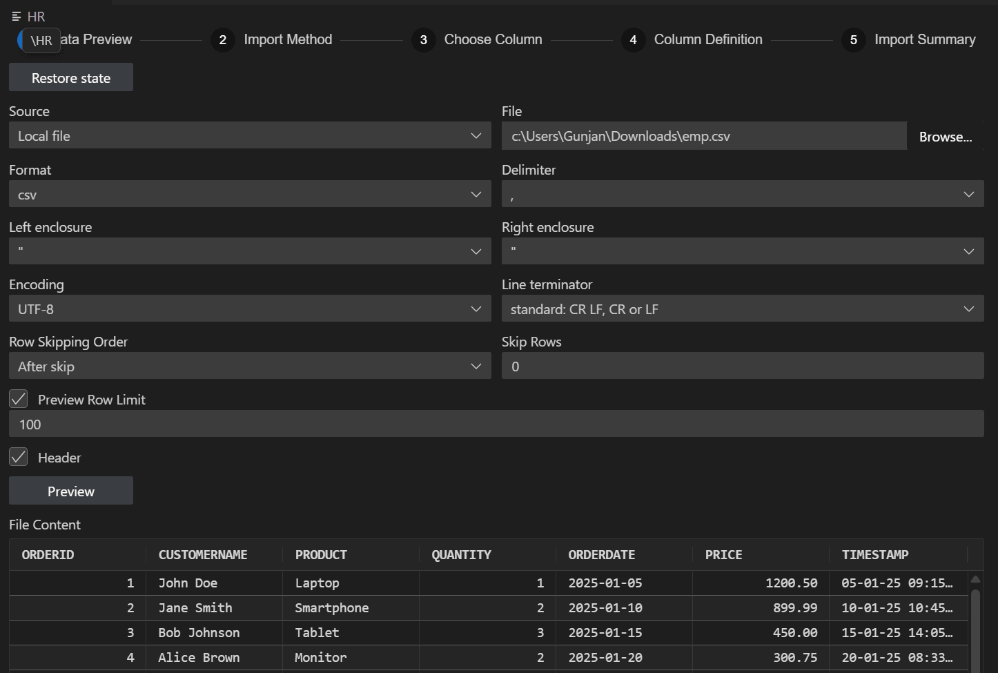Select the step 2 Import Method circle

222,40
